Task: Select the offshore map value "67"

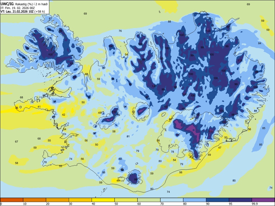Action: tap(16, 141)
